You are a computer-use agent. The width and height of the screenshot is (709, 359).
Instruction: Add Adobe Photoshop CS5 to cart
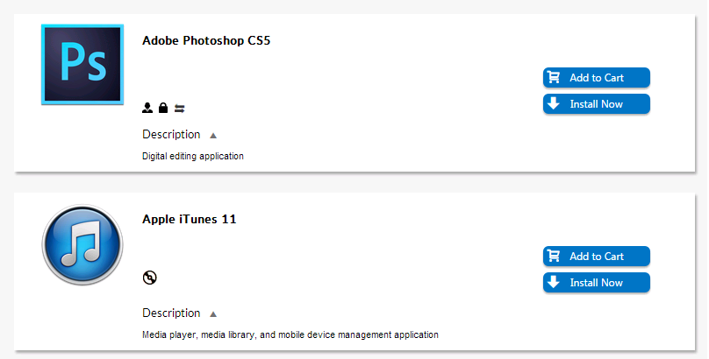click(x=597, y=78)
